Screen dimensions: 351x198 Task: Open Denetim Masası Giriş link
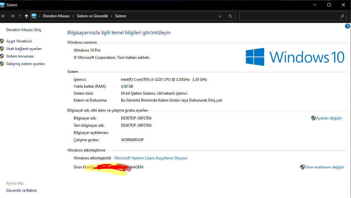click(24, 30)
